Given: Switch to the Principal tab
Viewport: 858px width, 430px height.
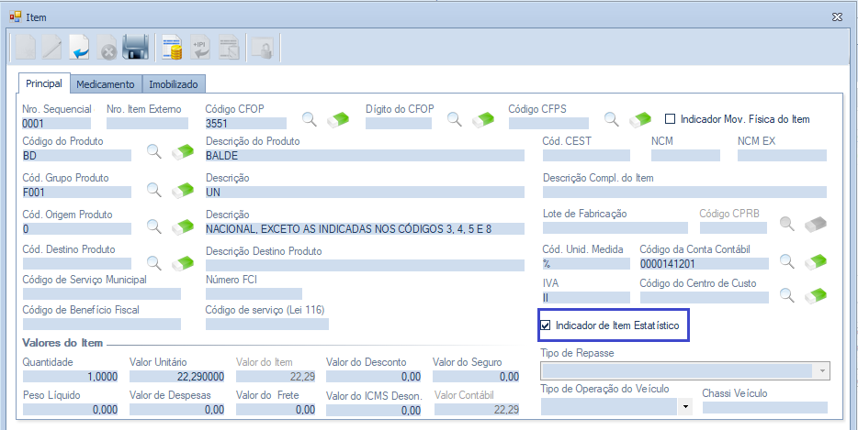Looking at the screenshot, I should [x=44, y=83].
